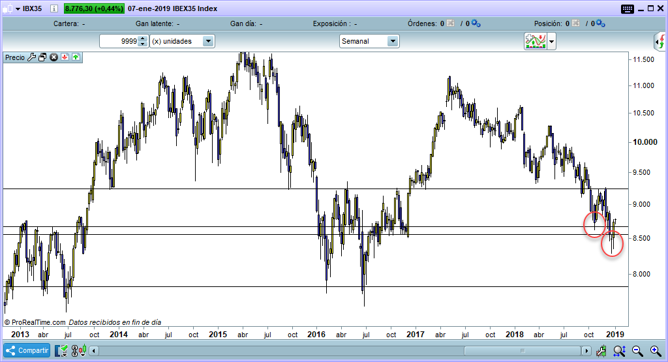Click the indicators and trading systems icon
Viewport: 668px width, 362px height.
[536, 41]
